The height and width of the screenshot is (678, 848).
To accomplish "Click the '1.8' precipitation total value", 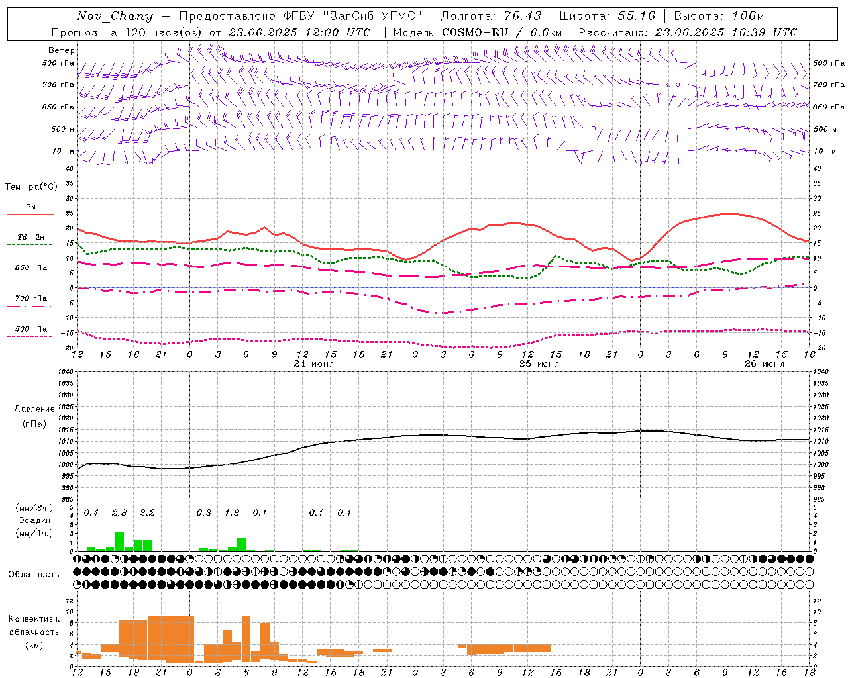I will 232,512.
